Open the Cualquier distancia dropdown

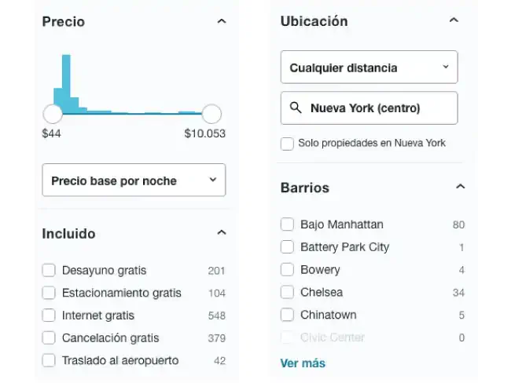[x=369, y=68]
